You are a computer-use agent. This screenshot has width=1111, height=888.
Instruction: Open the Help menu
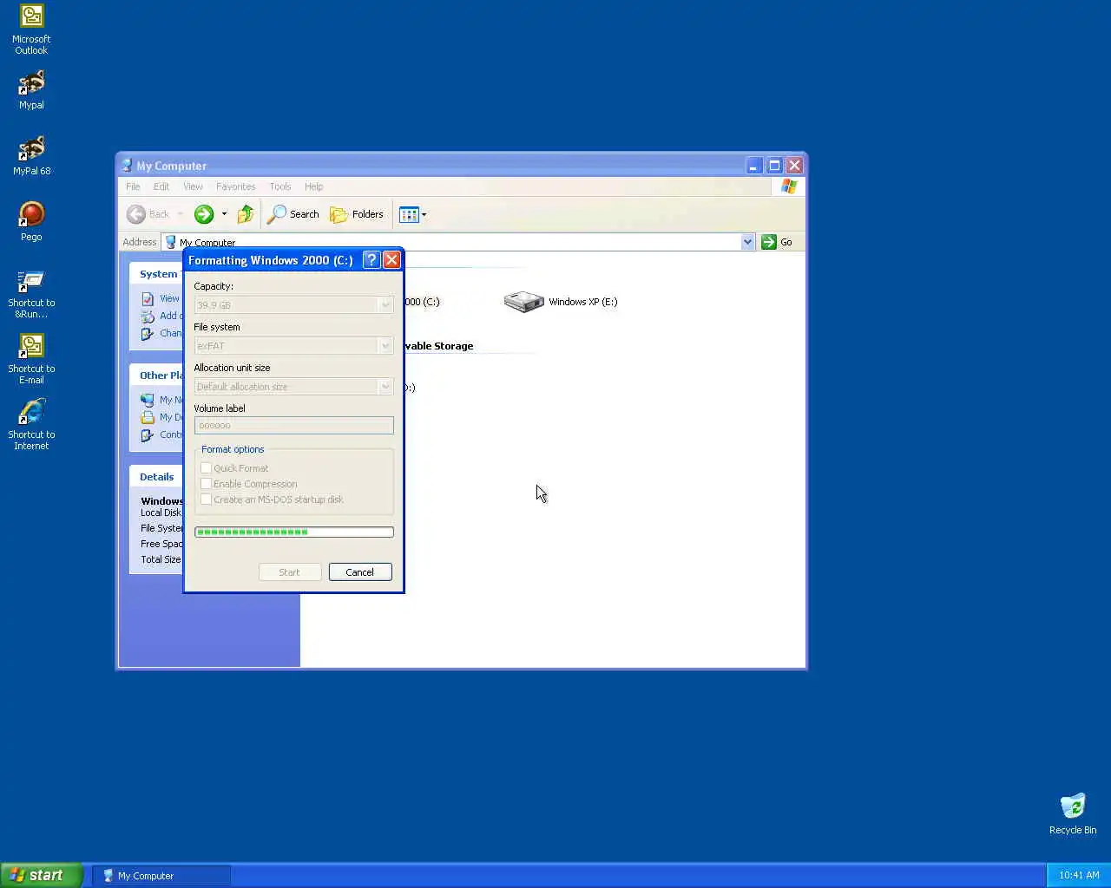click(x=314, y=186)
